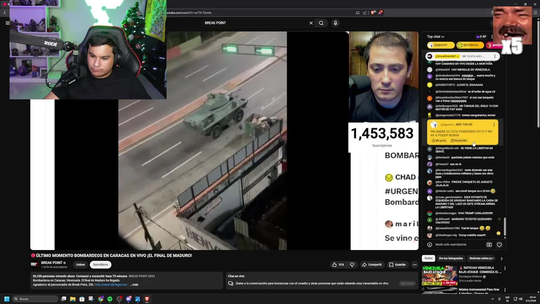Screen dimensions: 540x304
Task: Open the BREAK POINT channel avatar
Action: point(35,265)
